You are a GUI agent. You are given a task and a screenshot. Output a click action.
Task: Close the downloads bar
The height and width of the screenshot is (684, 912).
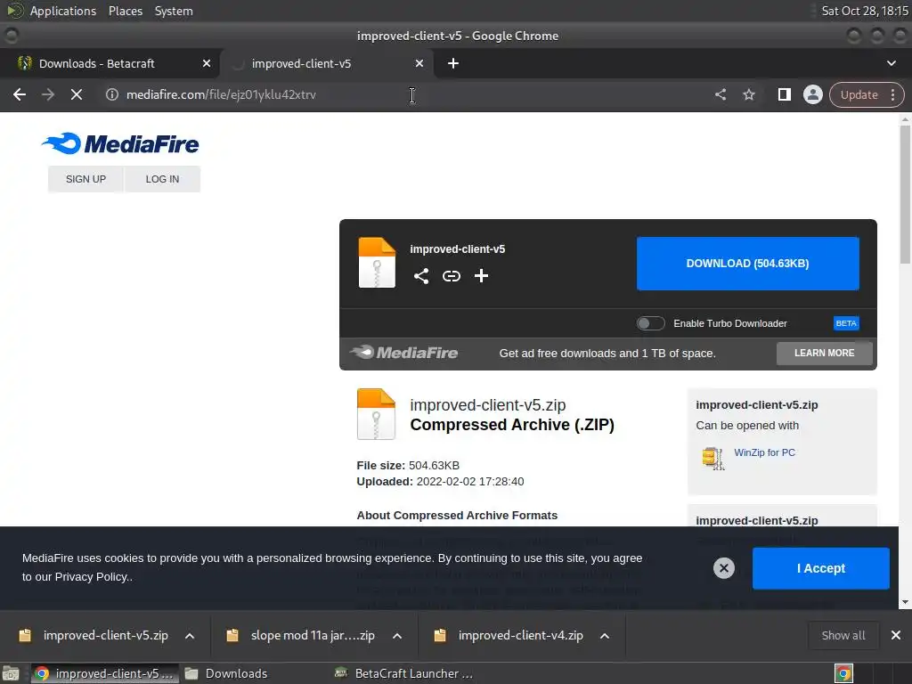(896, 635)
